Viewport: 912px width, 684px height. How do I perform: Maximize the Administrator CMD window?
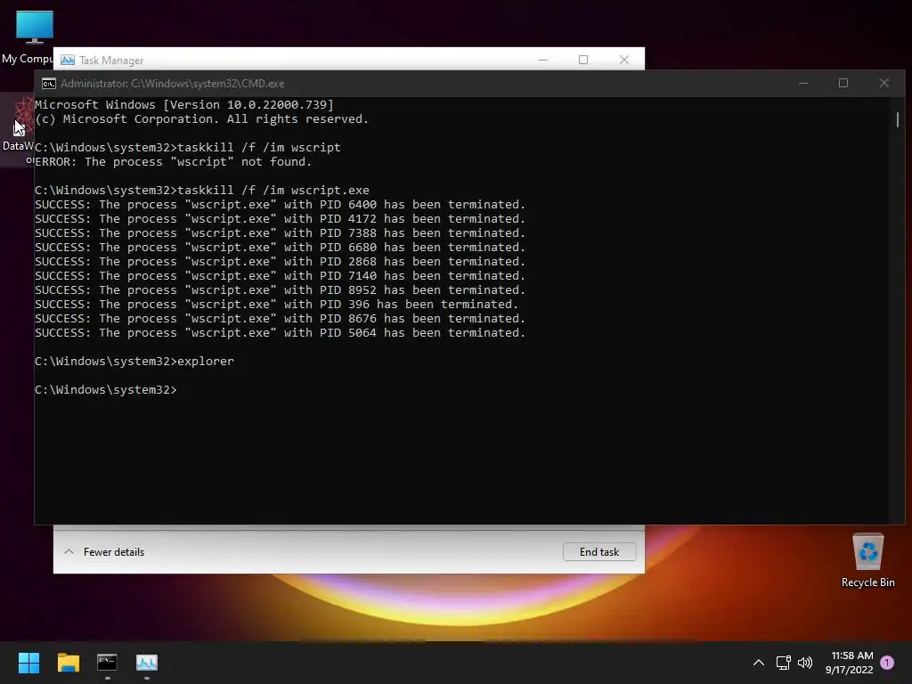[843, 83]
